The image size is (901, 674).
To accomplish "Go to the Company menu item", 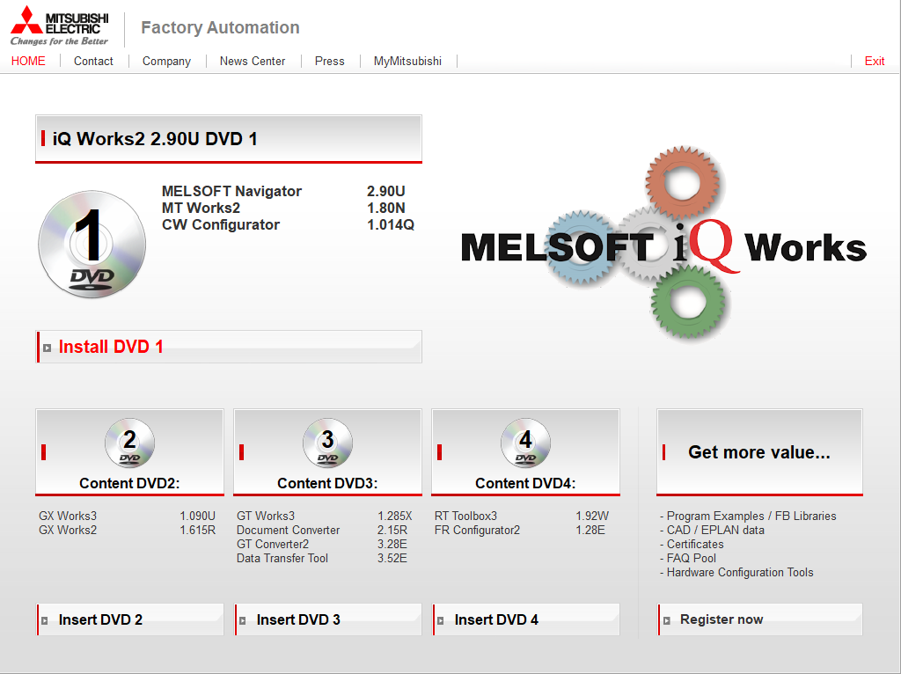I will tap(166, 61).
